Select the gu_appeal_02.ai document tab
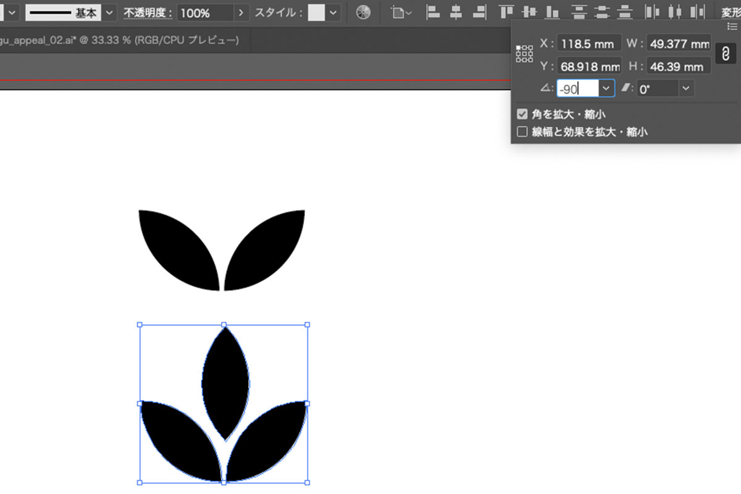The image size is (741, 494). [x=120, y=41]
